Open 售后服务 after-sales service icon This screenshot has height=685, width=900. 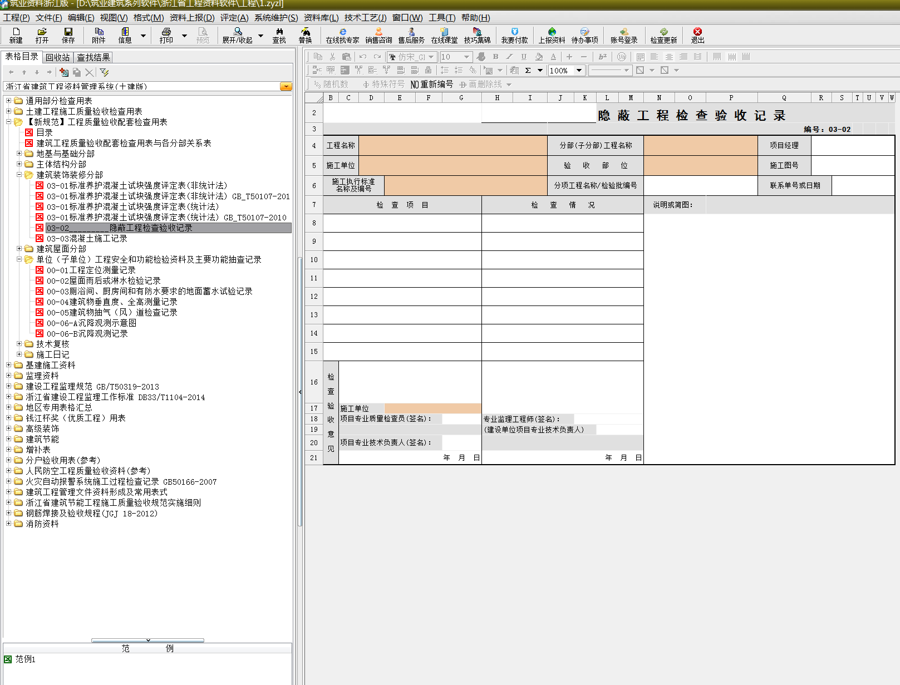[412, 36]
